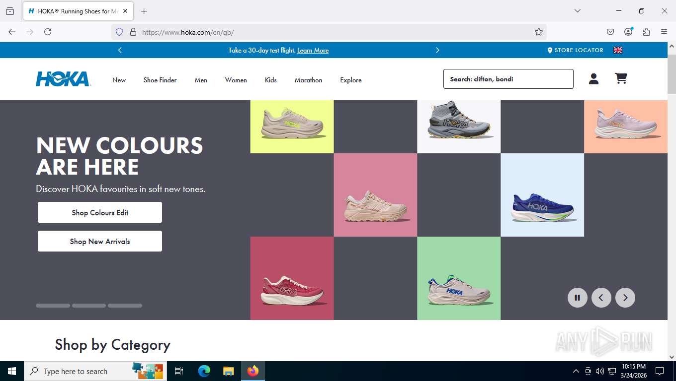This screenshot has width=676, height=381.
Task: Select shoe on green tile
Action: point(459,278)
